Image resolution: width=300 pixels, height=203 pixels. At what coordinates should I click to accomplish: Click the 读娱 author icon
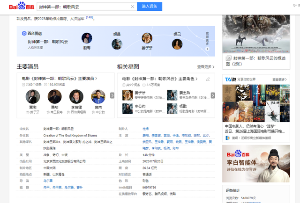point(228,138)
